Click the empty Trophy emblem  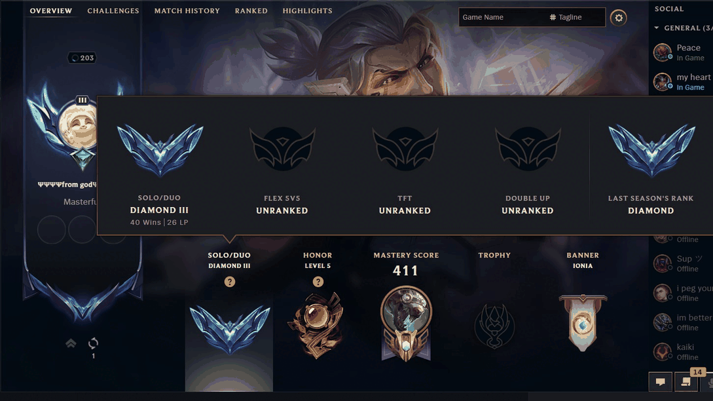pyautogui.click(x=494, y=326)
